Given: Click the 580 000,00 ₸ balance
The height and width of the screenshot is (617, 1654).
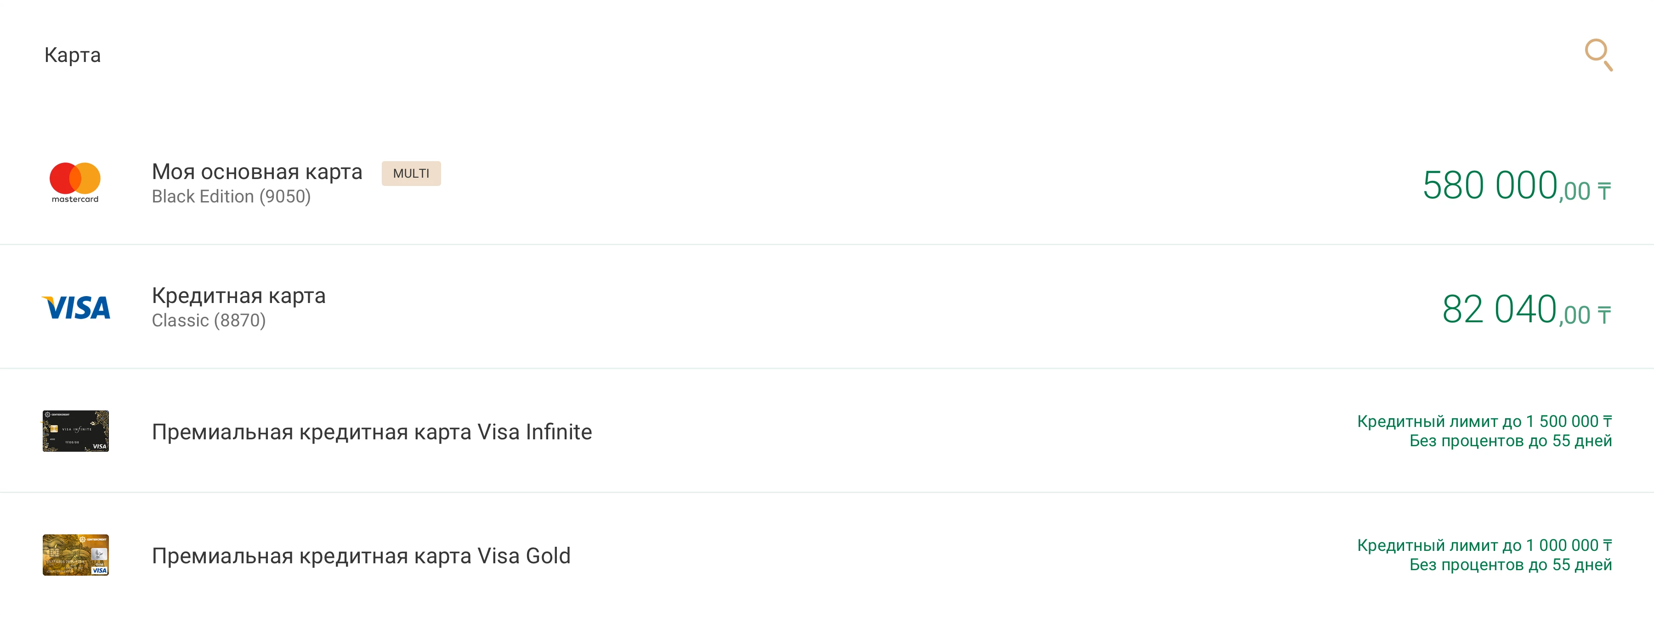Looking at the screenshot, I should click(x=1516, y=186).
